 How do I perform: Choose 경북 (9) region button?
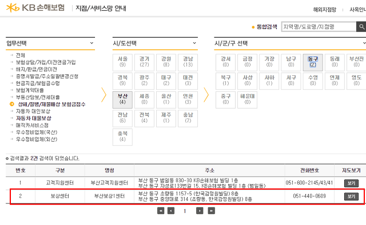point(122,81)
